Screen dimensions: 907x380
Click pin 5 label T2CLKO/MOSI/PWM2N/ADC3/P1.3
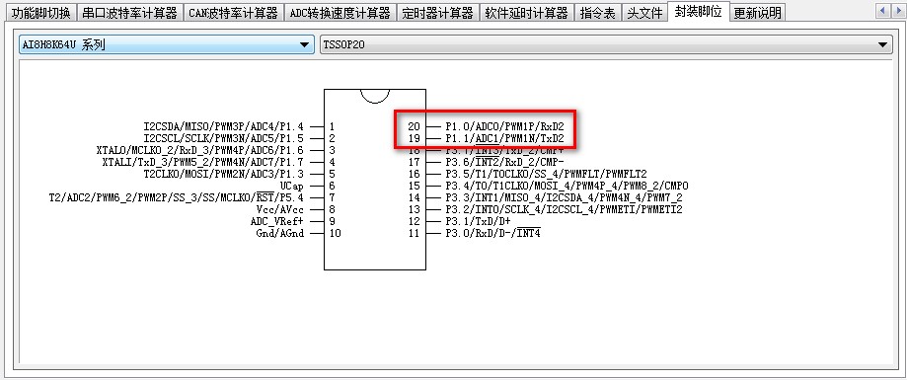(x=224, y=174)
